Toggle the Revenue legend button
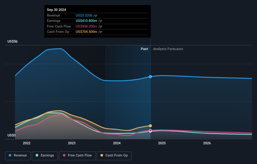This screenshot has height=164, width=257. coord(18,156)
